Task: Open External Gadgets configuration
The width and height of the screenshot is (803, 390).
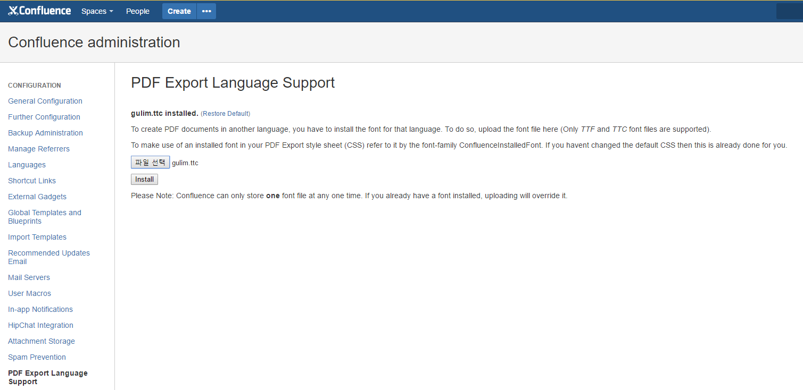Action: 37,197
